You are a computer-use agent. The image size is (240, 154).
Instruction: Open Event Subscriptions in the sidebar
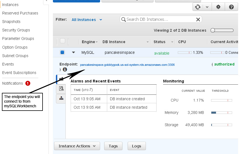[19, 73]
